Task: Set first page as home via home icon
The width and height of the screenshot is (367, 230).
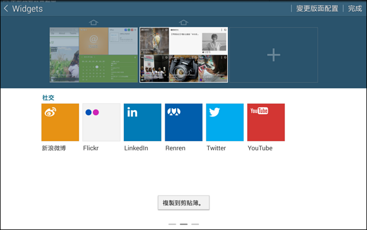Action: 93,22
